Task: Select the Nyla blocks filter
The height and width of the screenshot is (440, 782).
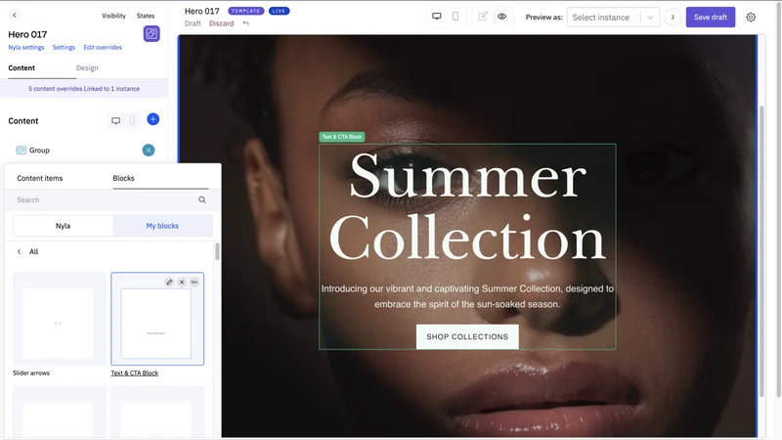Action: pos(63,226)
